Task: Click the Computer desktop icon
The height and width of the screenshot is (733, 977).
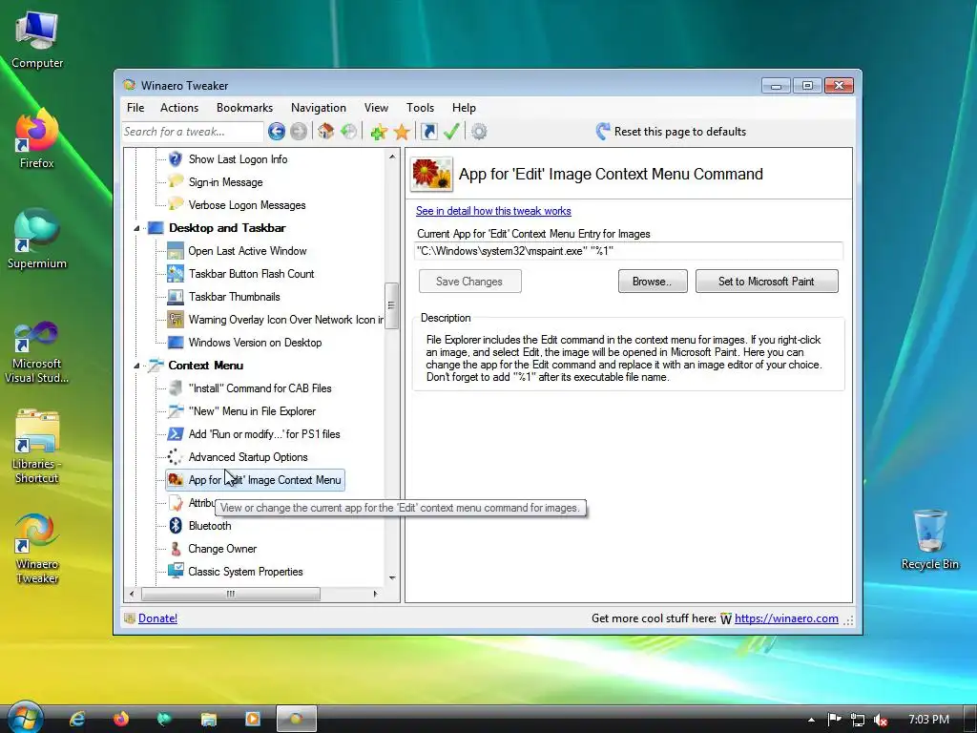Action: [37, 40]
